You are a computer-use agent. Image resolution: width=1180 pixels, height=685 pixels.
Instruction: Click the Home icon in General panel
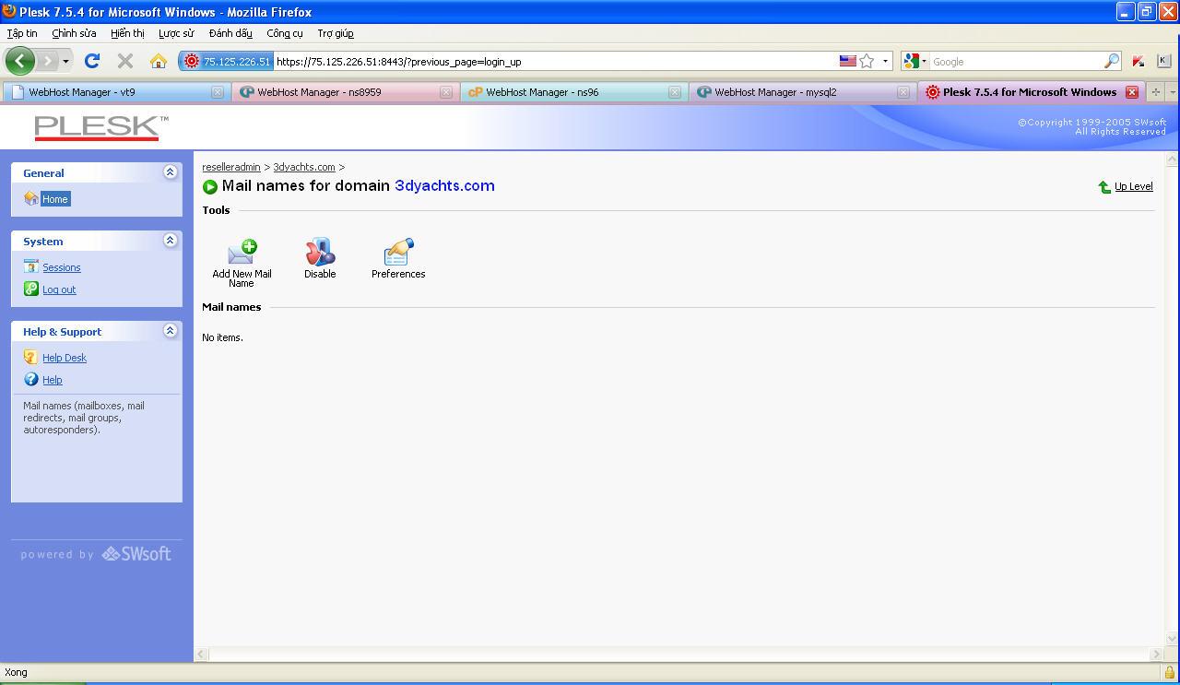click(31, 198)
